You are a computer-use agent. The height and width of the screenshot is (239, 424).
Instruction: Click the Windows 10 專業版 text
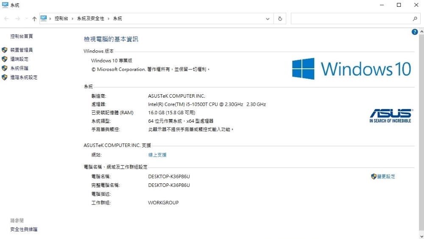tap(112, 61)
